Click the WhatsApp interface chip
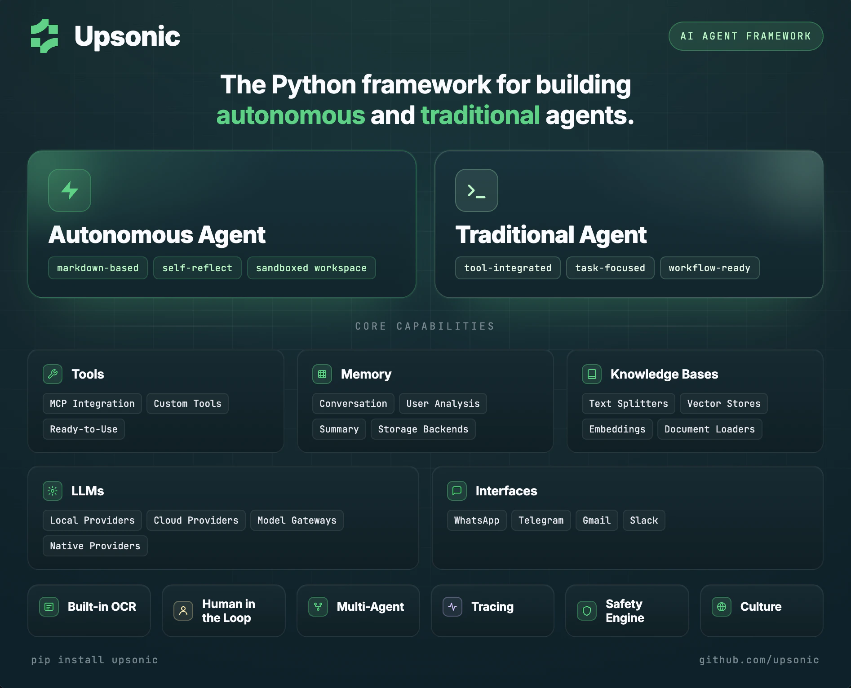This screenshot has width=851, height=688. [477, 520]
